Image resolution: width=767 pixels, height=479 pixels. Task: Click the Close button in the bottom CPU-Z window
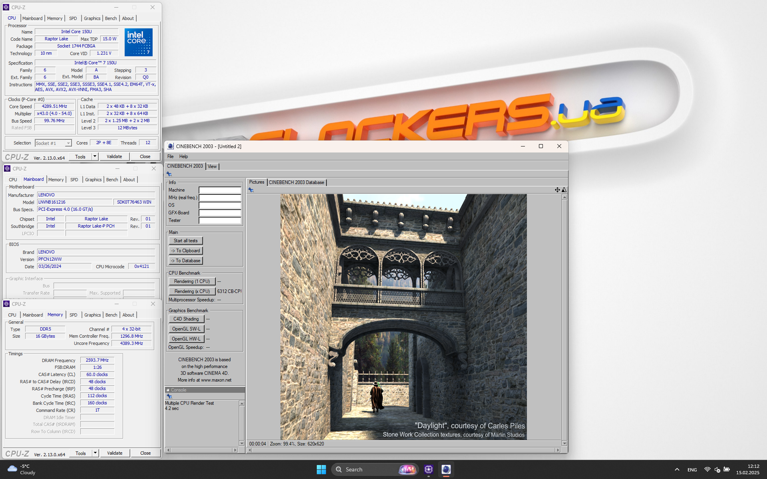tap(145, 453)
